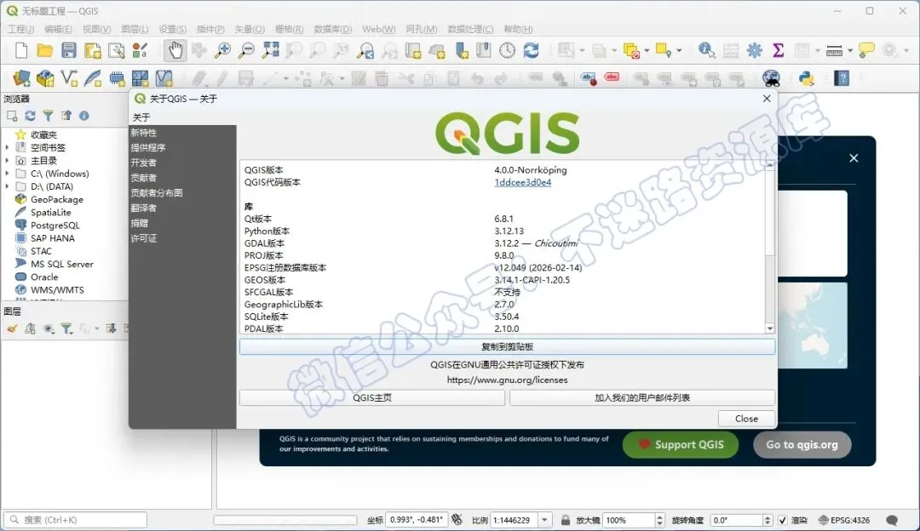Open log messages bubble in status bar

click(893, 520)
